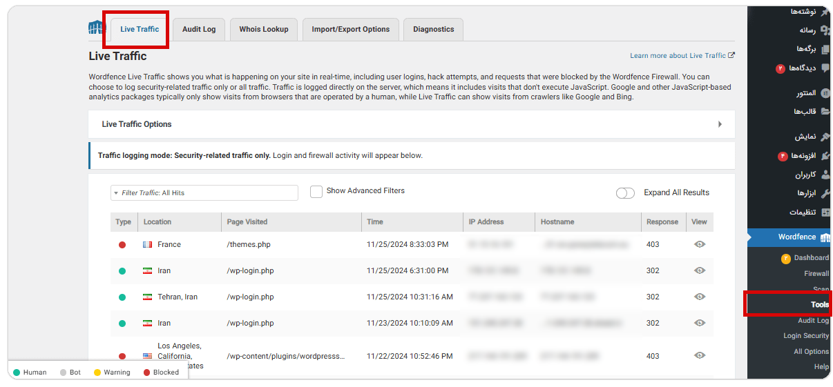Click the eye icon for the France row
The height and width of the screenshot is (387, 833).
coord(699,244)
